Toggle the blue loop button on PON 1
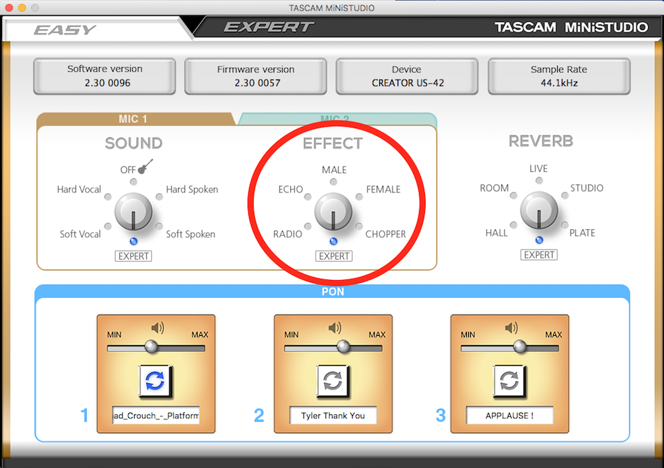Viewport: 664px width, 468px height. [x=155, y=381]
